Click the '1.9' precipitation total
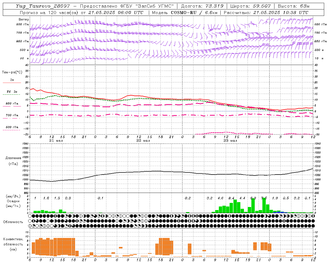 point(275,198)
